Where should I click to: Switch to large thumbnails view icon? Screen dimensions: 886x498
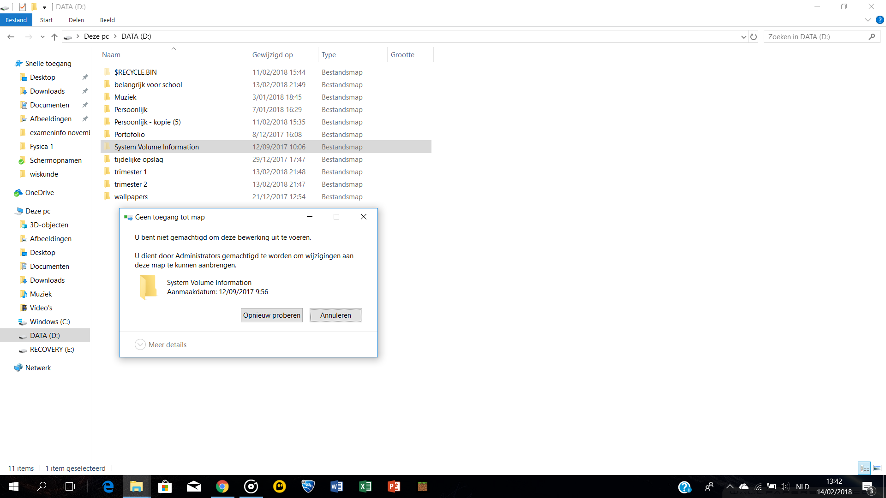[x=877, y=468]
